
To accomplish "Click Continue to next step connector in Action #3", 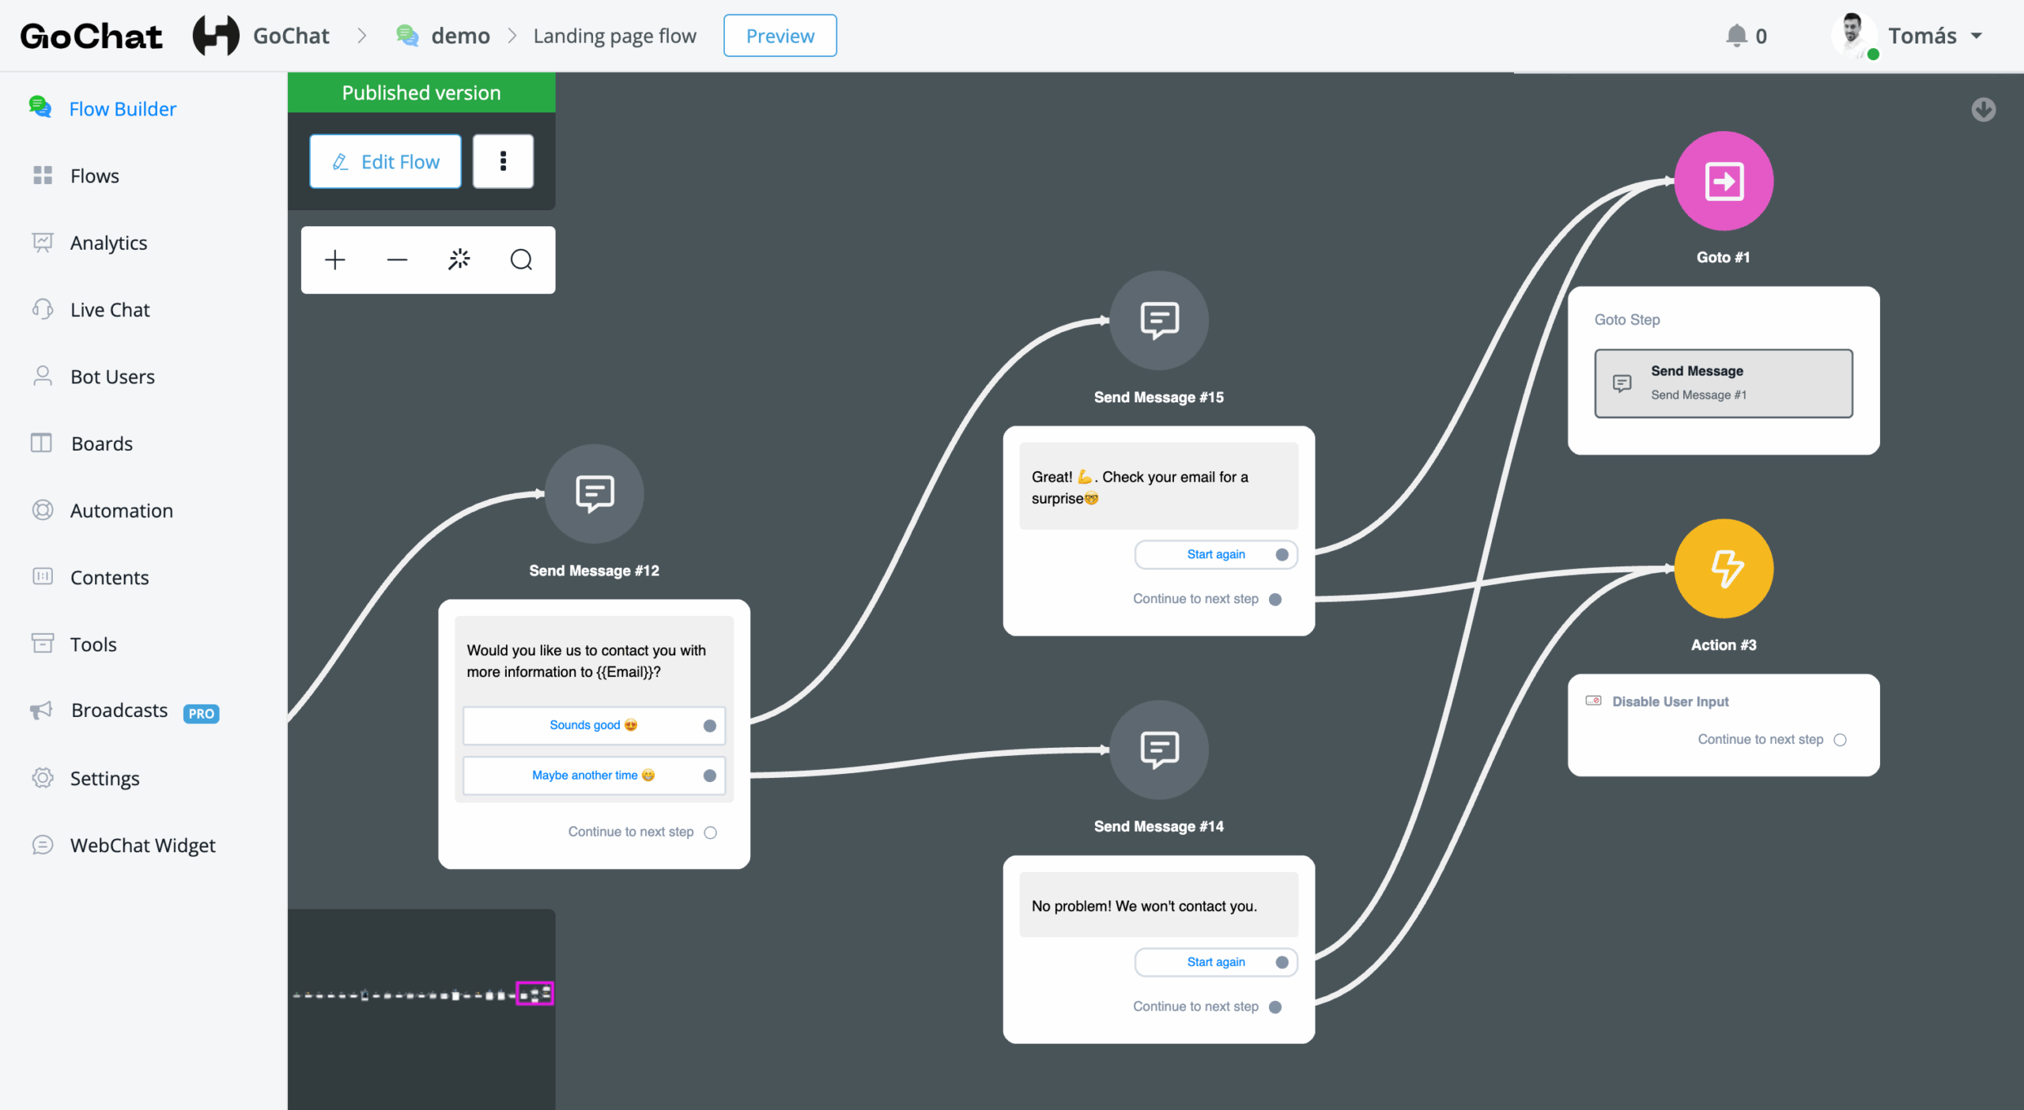I will (x=1841, y=740).
